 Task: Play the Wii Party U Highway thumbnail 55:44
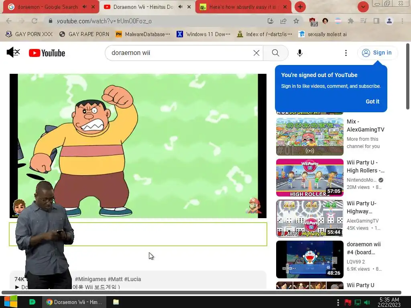pos(309,219)
